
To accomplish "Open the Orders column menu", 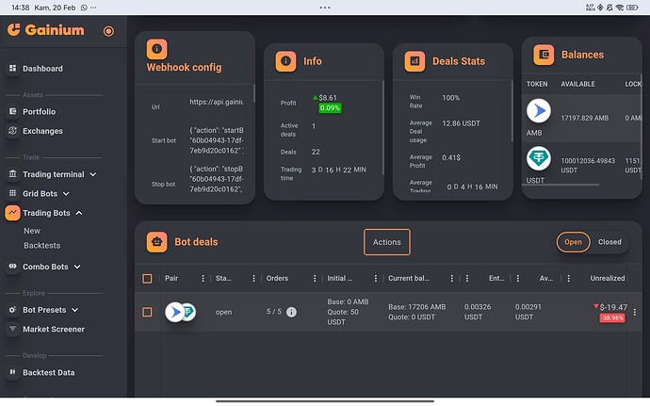I will point(315,279).
